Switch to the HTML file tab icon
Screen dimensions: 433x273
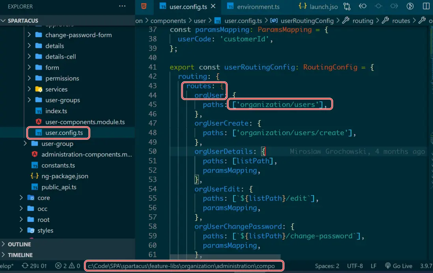click(x=144, y=6)
